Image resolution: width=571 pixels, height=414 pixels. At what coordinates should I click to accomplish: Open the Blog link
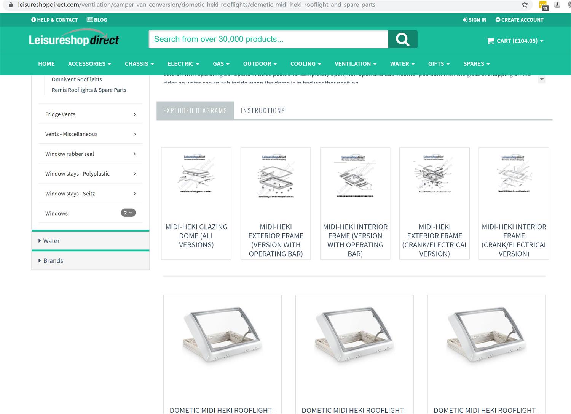[x=97, y=20]
